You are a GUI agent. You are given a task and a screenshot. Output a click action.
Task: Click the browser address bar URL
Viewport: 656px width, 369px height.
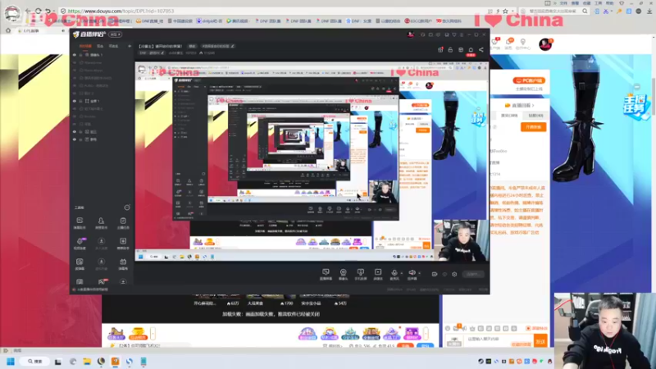coord(121,11)
